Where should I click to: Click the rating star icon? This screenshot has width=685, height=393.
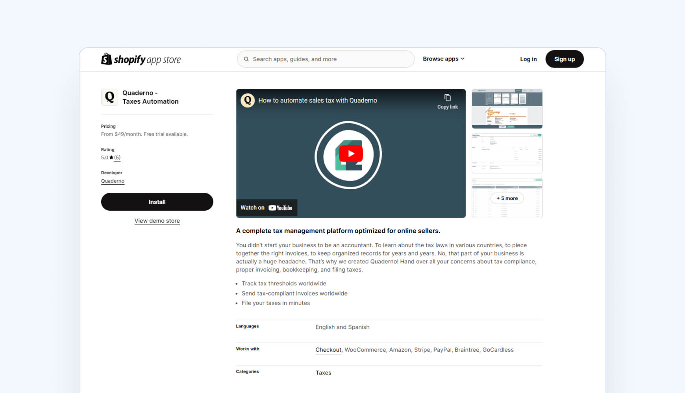coord(111,157)
